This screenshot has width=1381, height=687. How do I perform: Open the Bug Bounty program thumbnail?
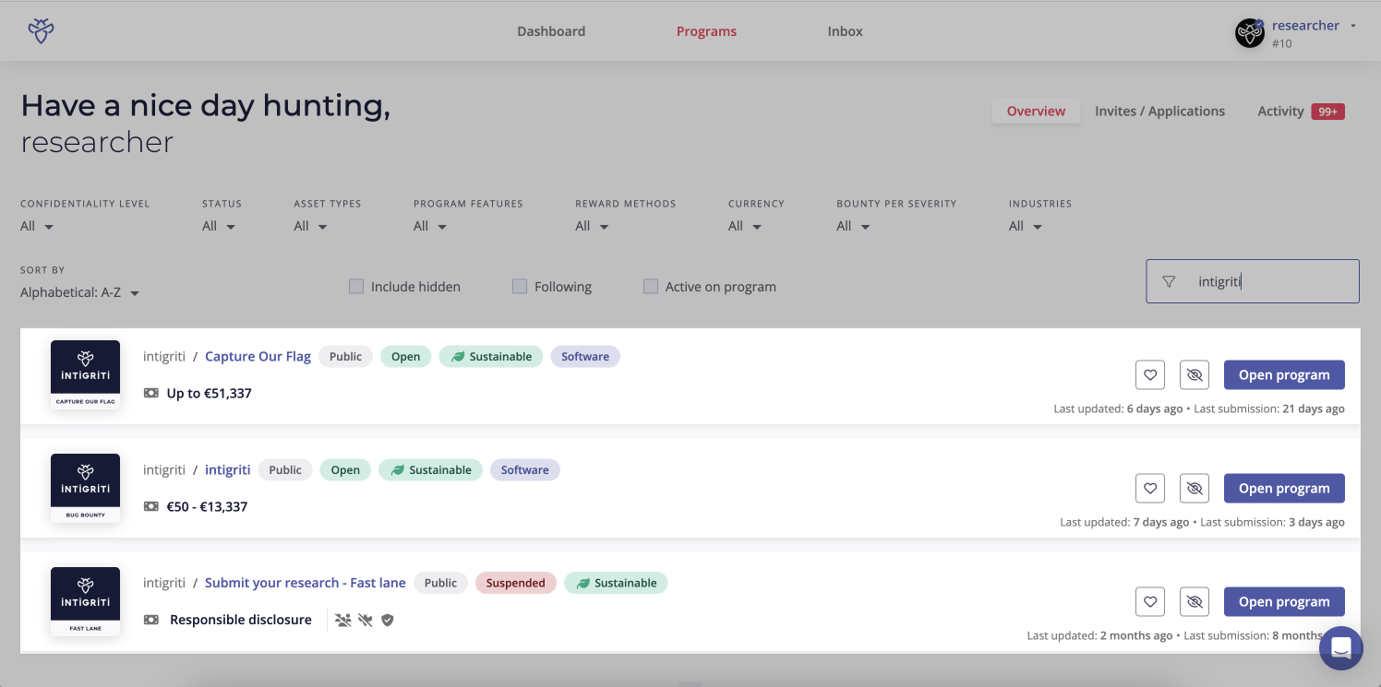tap(86, 489)
